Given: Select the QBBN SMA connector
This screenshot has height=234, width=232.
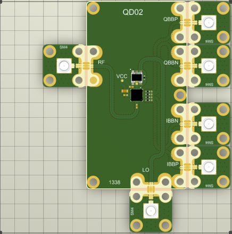Looking at the screenshot, I should (209, 66).
